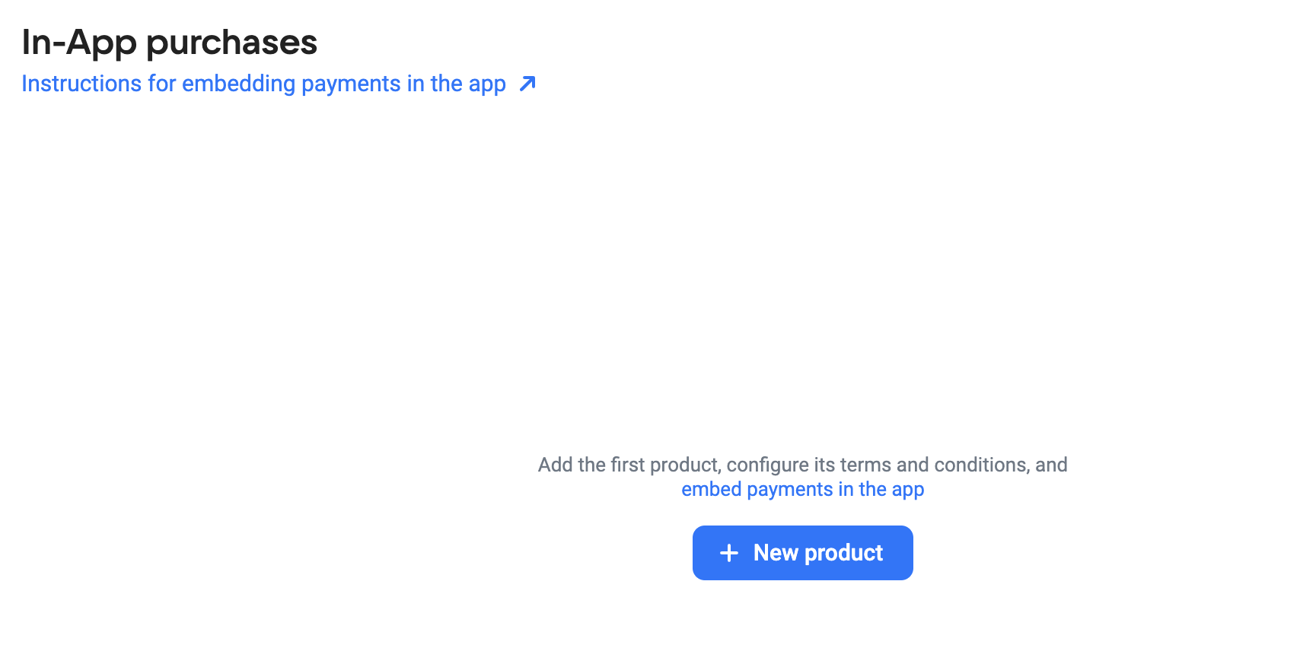Click the word 'Instructions' in the top link
1300x651 pixels.
click(x=81, y=84)
